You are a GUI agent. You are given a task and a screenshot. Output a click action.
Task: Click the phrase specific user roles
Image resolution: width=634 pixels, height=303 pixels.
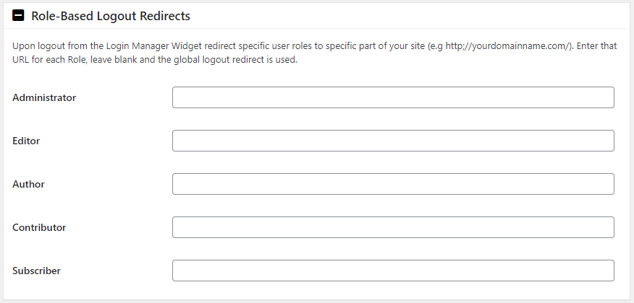click(276, 46)
